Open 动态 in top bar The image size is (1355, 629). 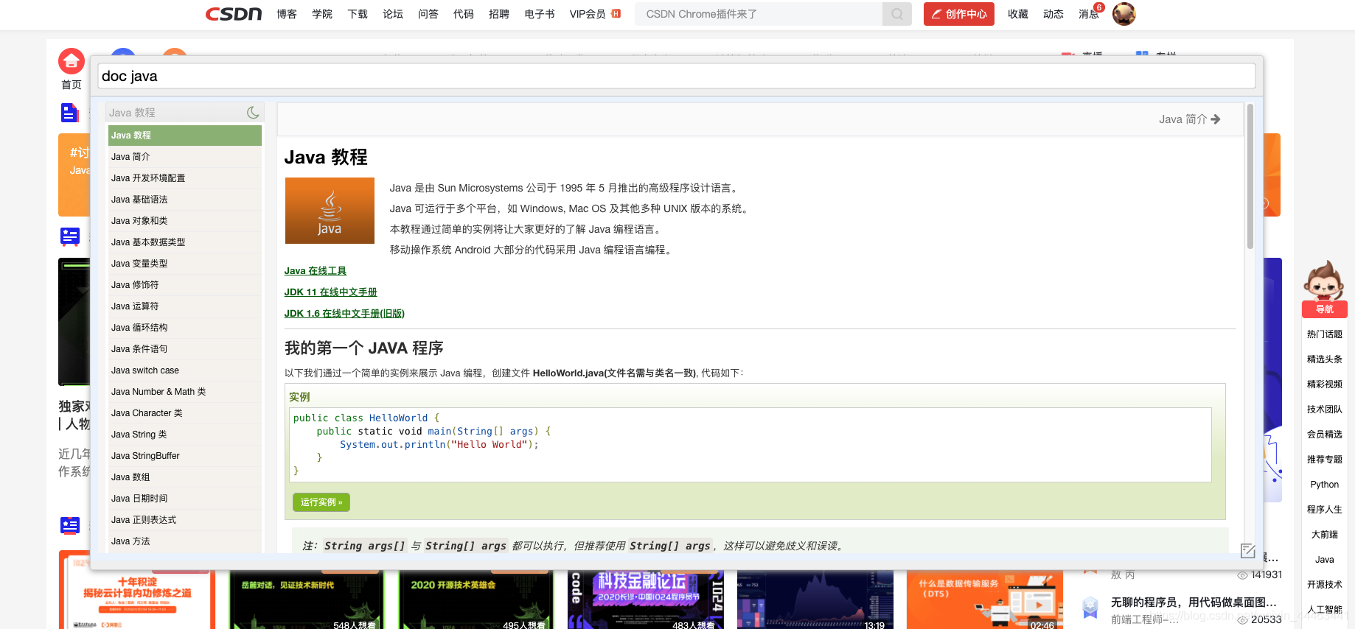coord(1053,14)
